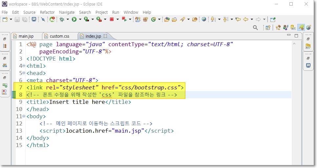Click the magnifier Quick Access search
Screen dimensions: 317x168
click(255, 28)
